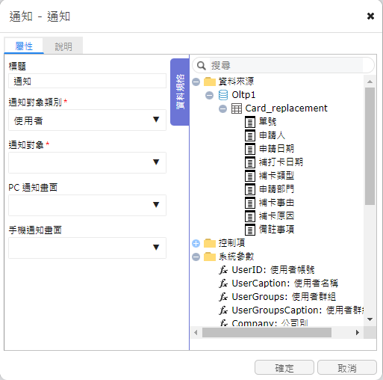Collapse the Card_replacement table node
Screen dimensions: 383x380
coord(222,108)
